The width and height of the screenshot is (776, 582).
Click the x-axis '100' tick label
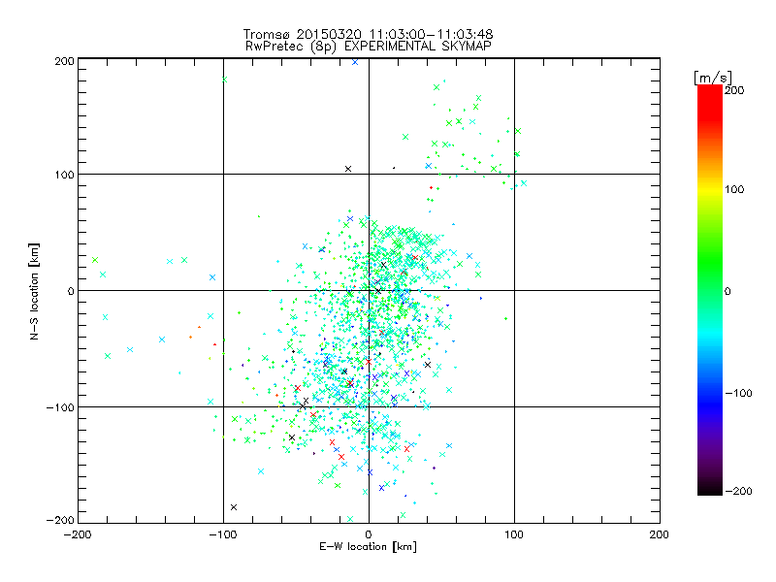coord(514,534)
